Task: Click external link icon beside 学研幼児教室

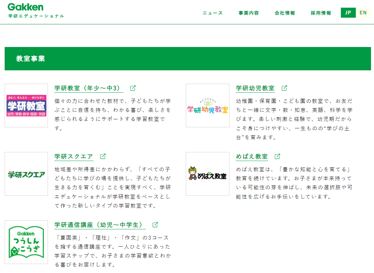Action: tap(284, 88)
